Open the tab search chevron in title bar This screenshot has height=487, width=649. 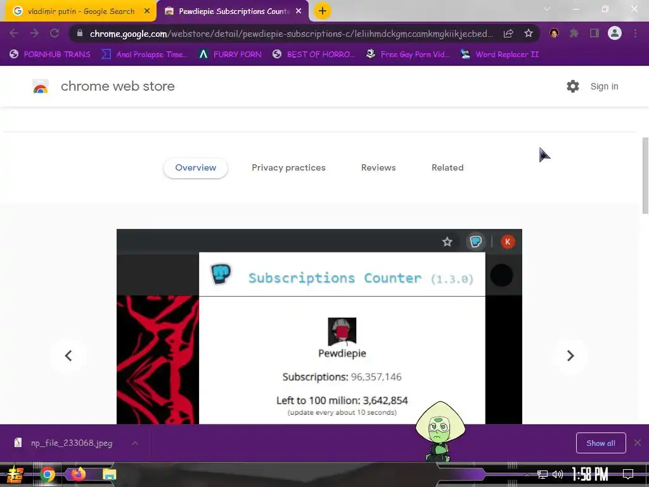[x=547, y=9]
